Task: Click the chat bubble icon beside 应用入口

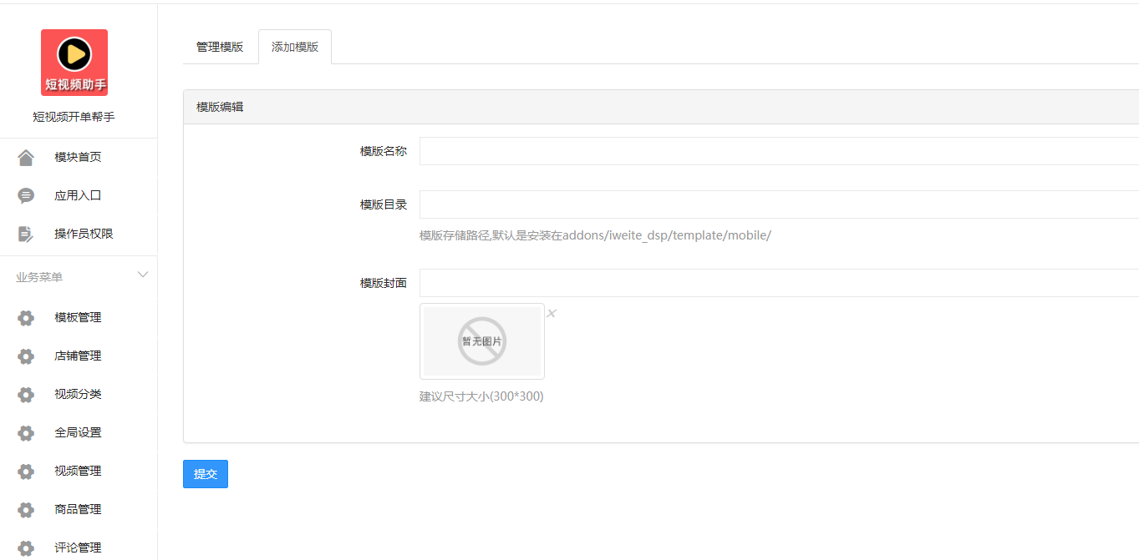Action: pos(26,196)
